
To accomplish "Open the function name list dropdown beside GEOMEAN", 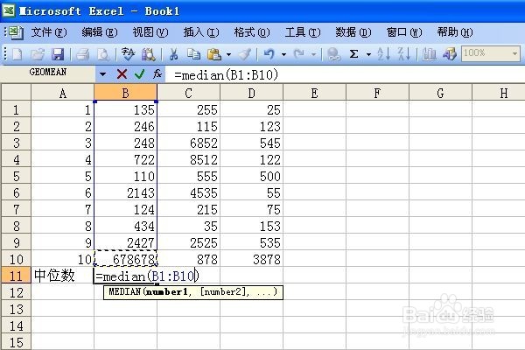I will [x=102, y=74].
